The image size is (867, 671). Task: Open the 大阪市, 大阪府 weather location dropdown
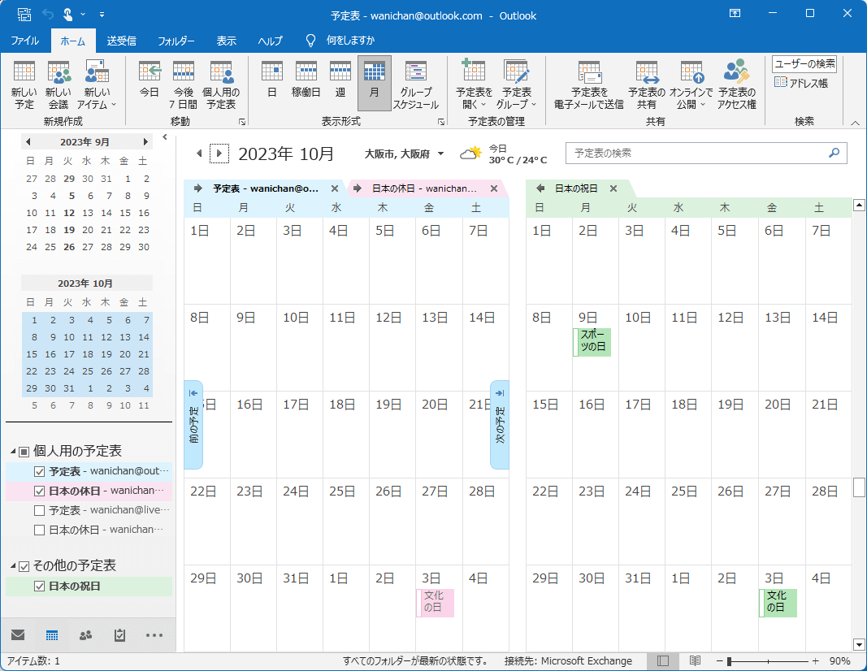click(440, 154)
